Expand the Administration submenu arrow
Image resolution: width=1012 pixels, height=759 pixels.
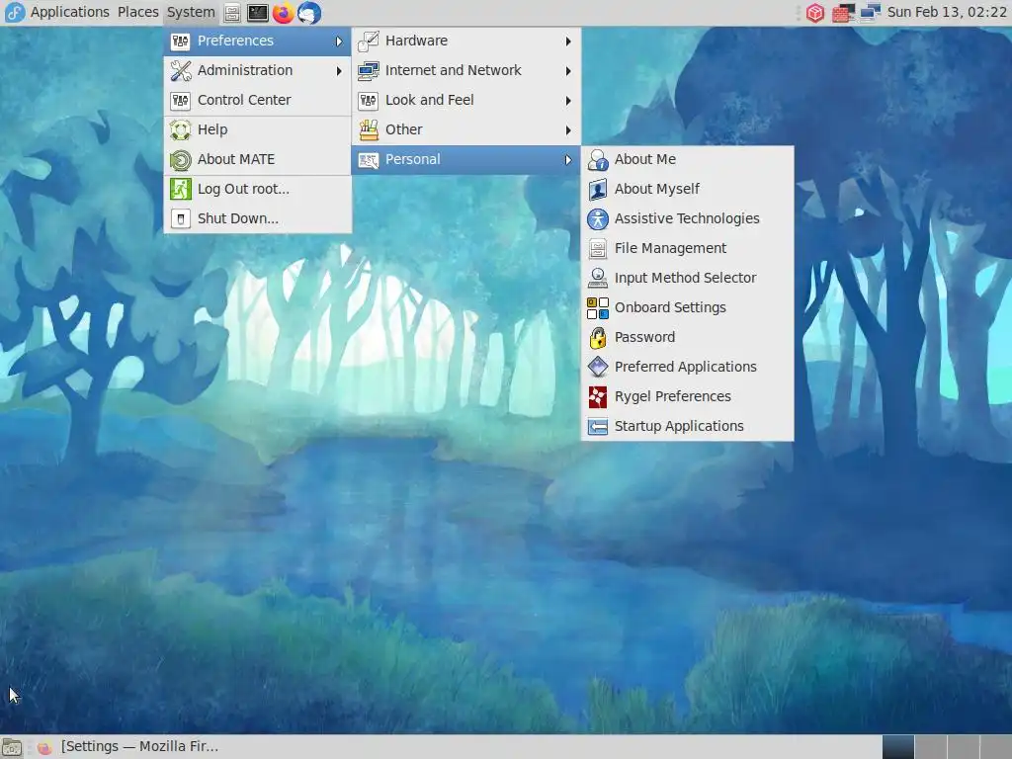[x=339, y=71]
